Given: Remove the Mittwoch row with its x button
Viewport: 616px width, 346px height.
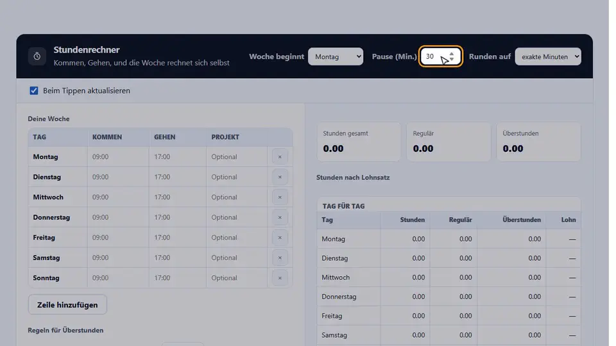Looking at the screenshot, I should (x=280, y=197).
